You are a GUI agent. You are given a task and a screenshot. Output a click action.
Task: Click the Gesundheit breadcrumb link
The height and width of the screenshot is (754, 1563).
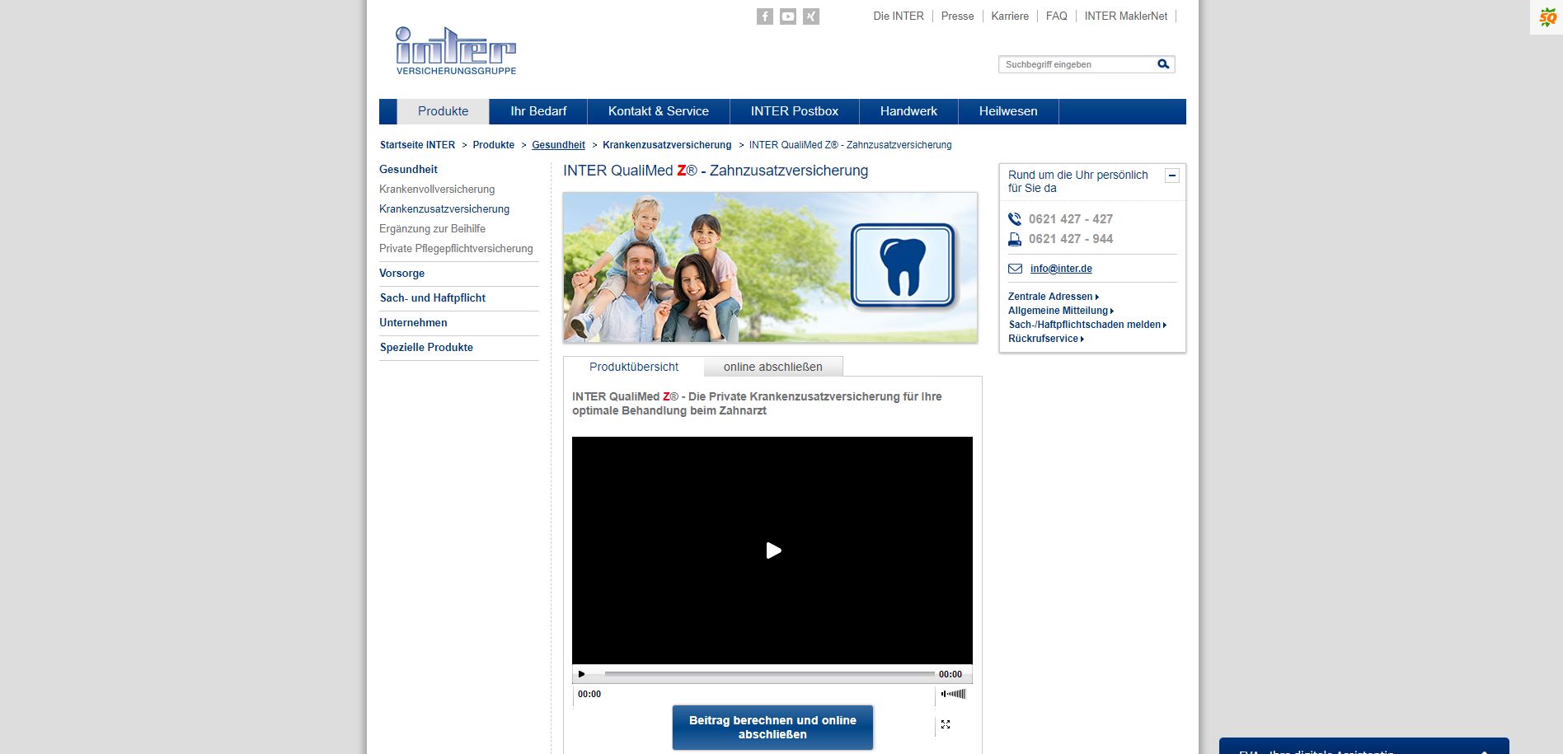tap(558, 145)
